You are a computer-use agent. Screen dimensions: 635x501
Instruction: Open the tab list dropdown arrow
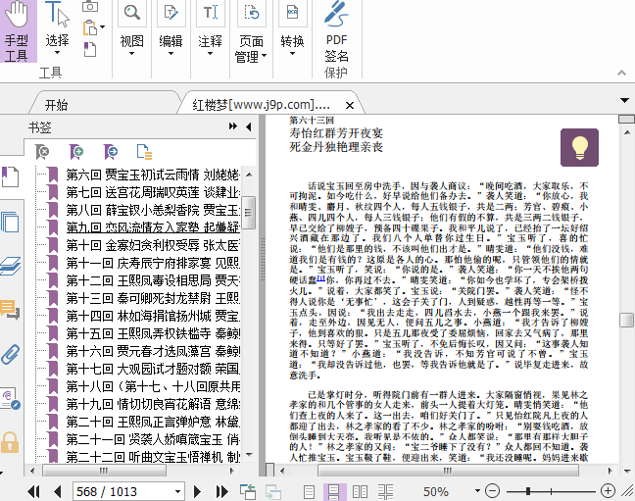tap(624, 100)
